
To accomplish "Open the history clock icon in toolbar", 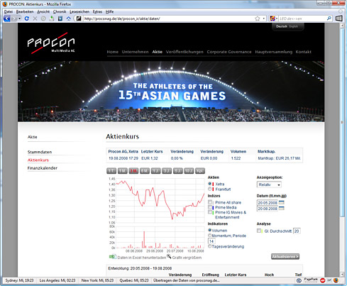I will [x=43, y=18].
